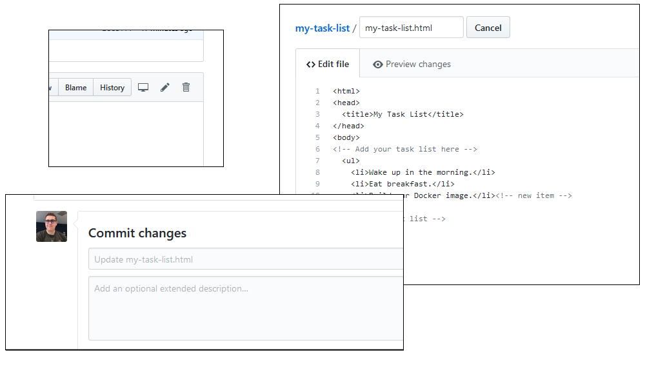645x387 pixels.
Task: Open the Blame view
Action: [x=75, y=87]
